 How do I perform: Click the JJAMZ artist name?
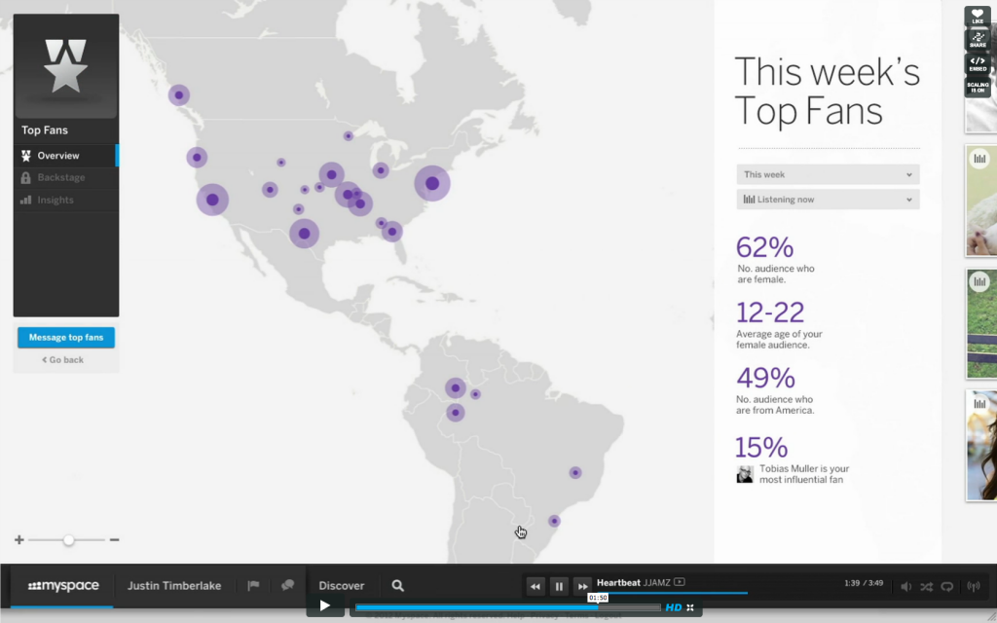(x=657, y=582)
